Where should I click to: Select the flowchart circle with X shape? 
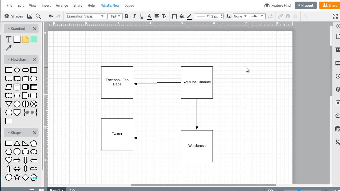coord(34,104)
